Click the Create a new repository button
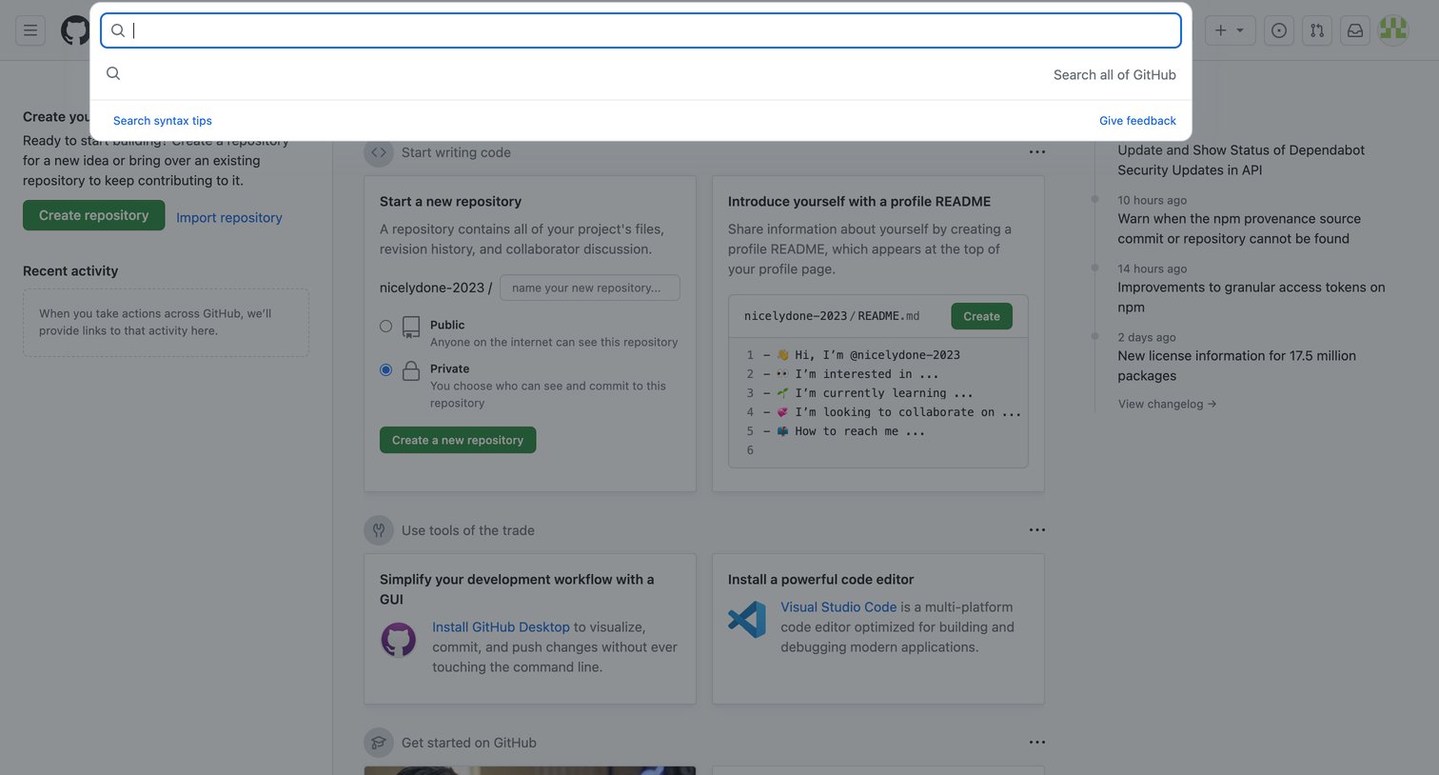The height and width of the screenshot is (775, 1439). (458, 440)
